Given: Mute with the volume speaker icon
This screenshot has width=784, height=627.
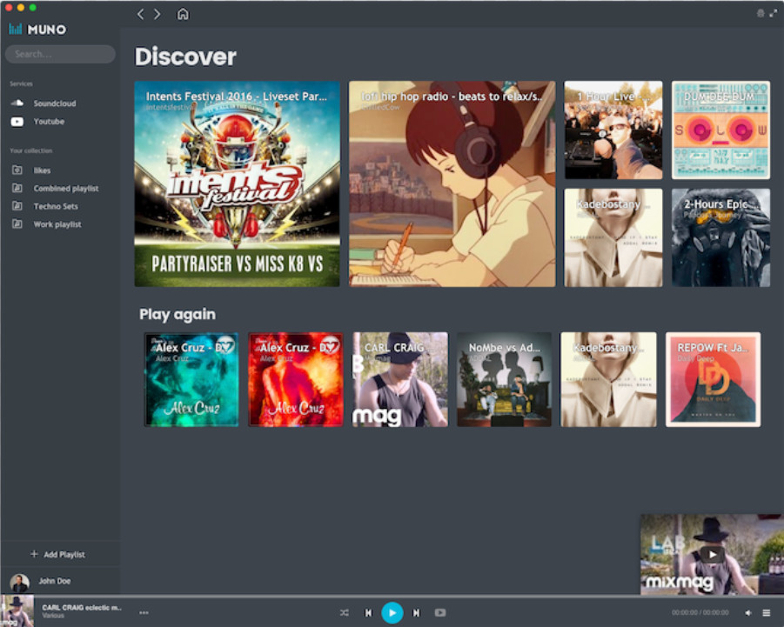Looking at the screenshot, I should pos(748,612).
